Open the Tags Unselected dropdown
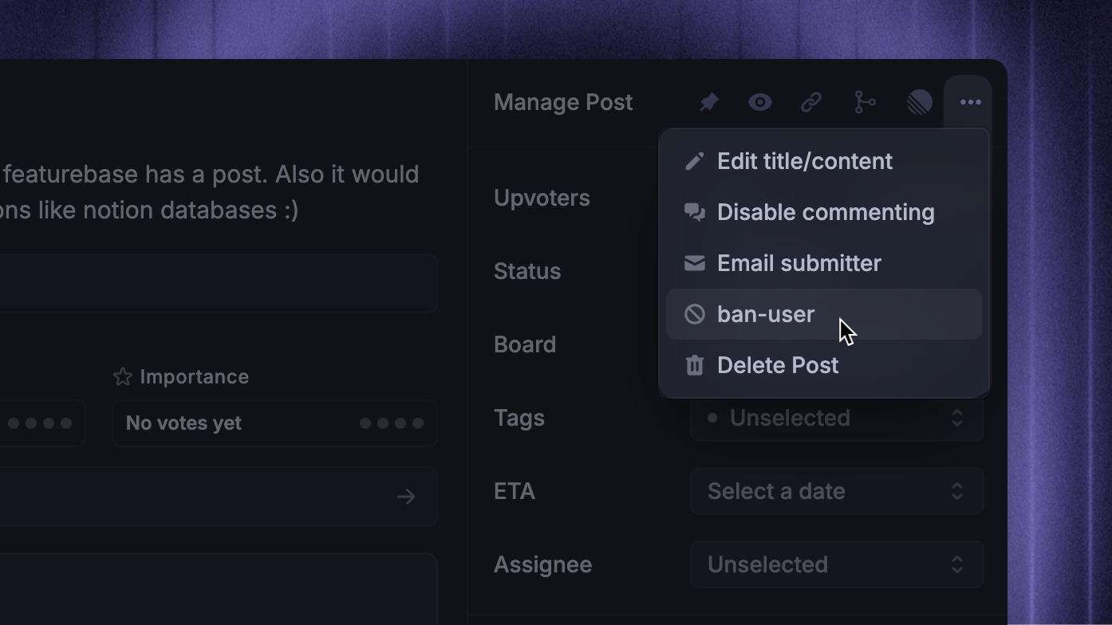Image resolution: width=1112 pixels, height=625 pixels. [x=837, y=418]
